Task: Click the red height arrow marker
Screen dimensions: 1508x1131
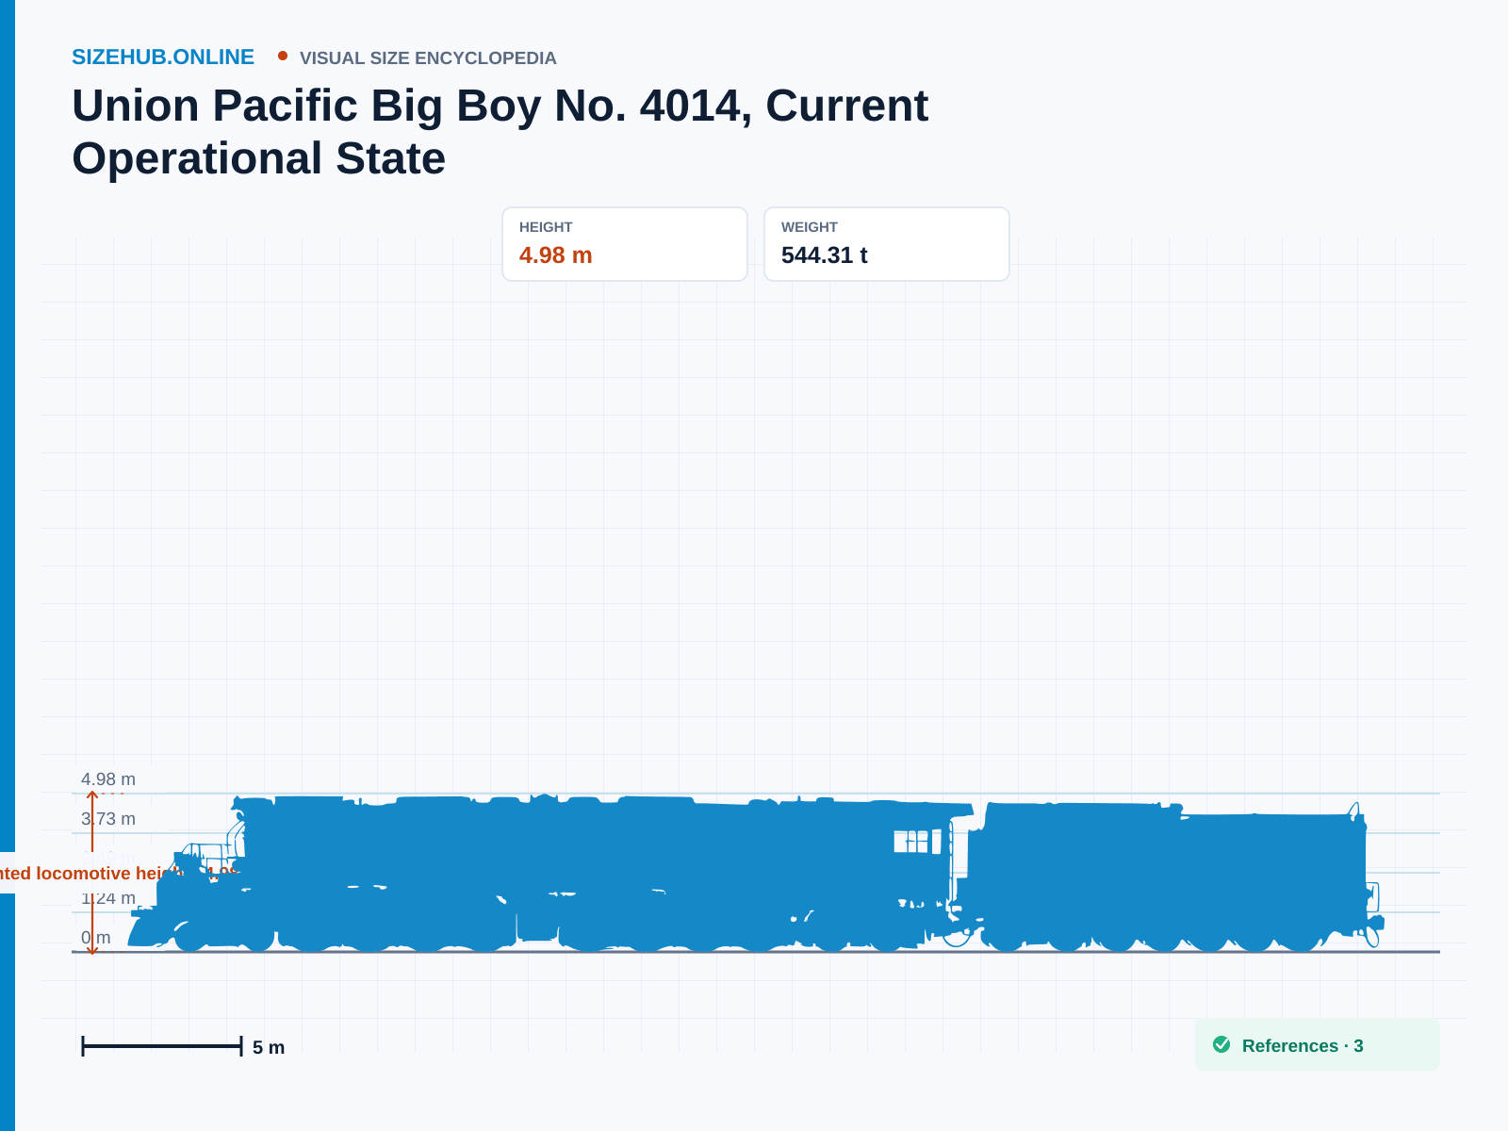Action: [92, 874]
